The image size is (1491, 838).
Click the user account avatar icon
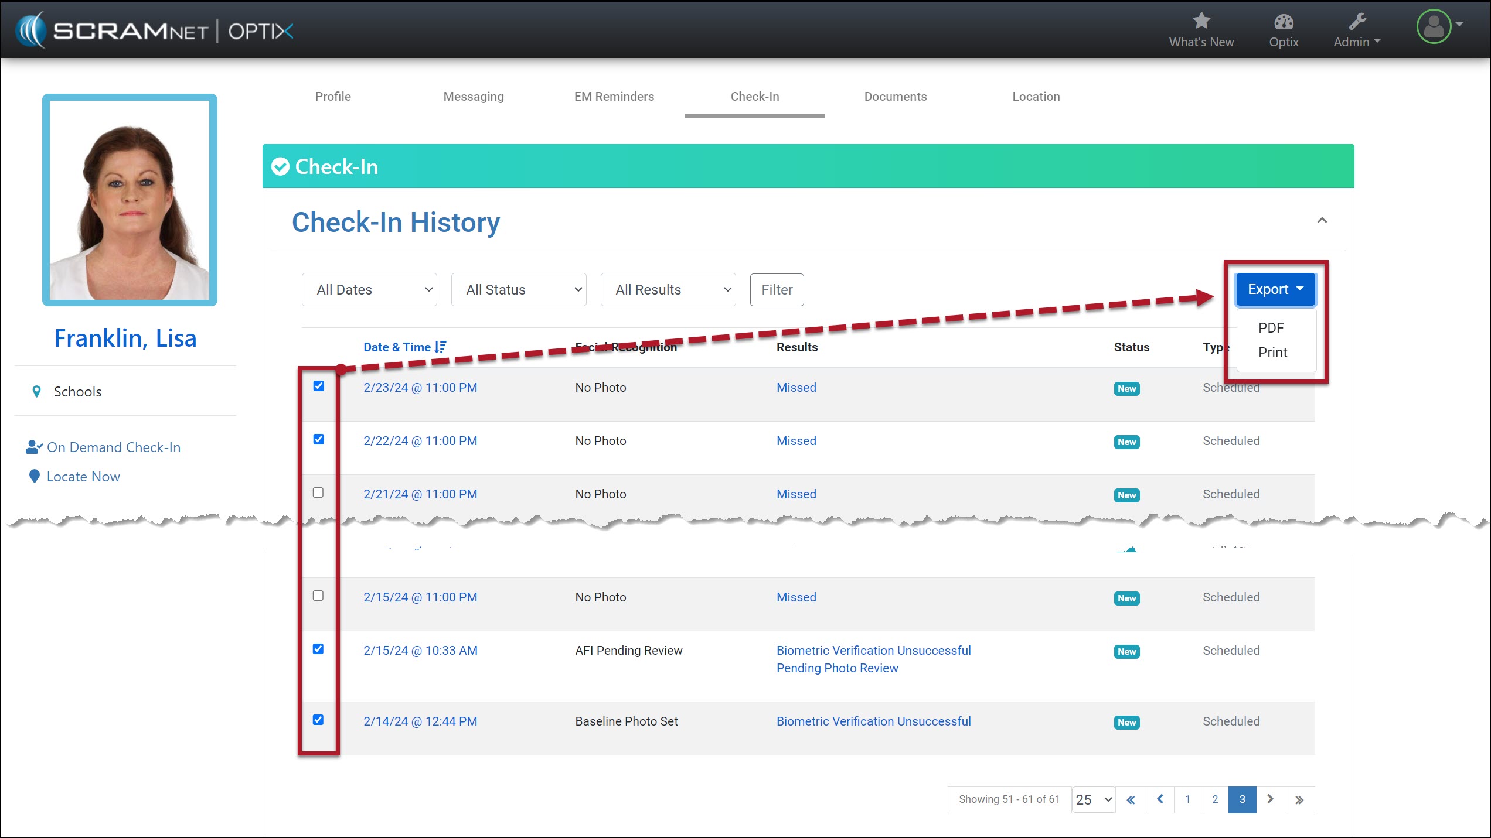tap(1434, 27)
